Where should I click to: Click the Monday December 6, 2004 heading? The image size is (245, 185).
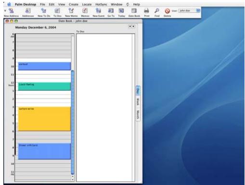[x=36, y=27]
